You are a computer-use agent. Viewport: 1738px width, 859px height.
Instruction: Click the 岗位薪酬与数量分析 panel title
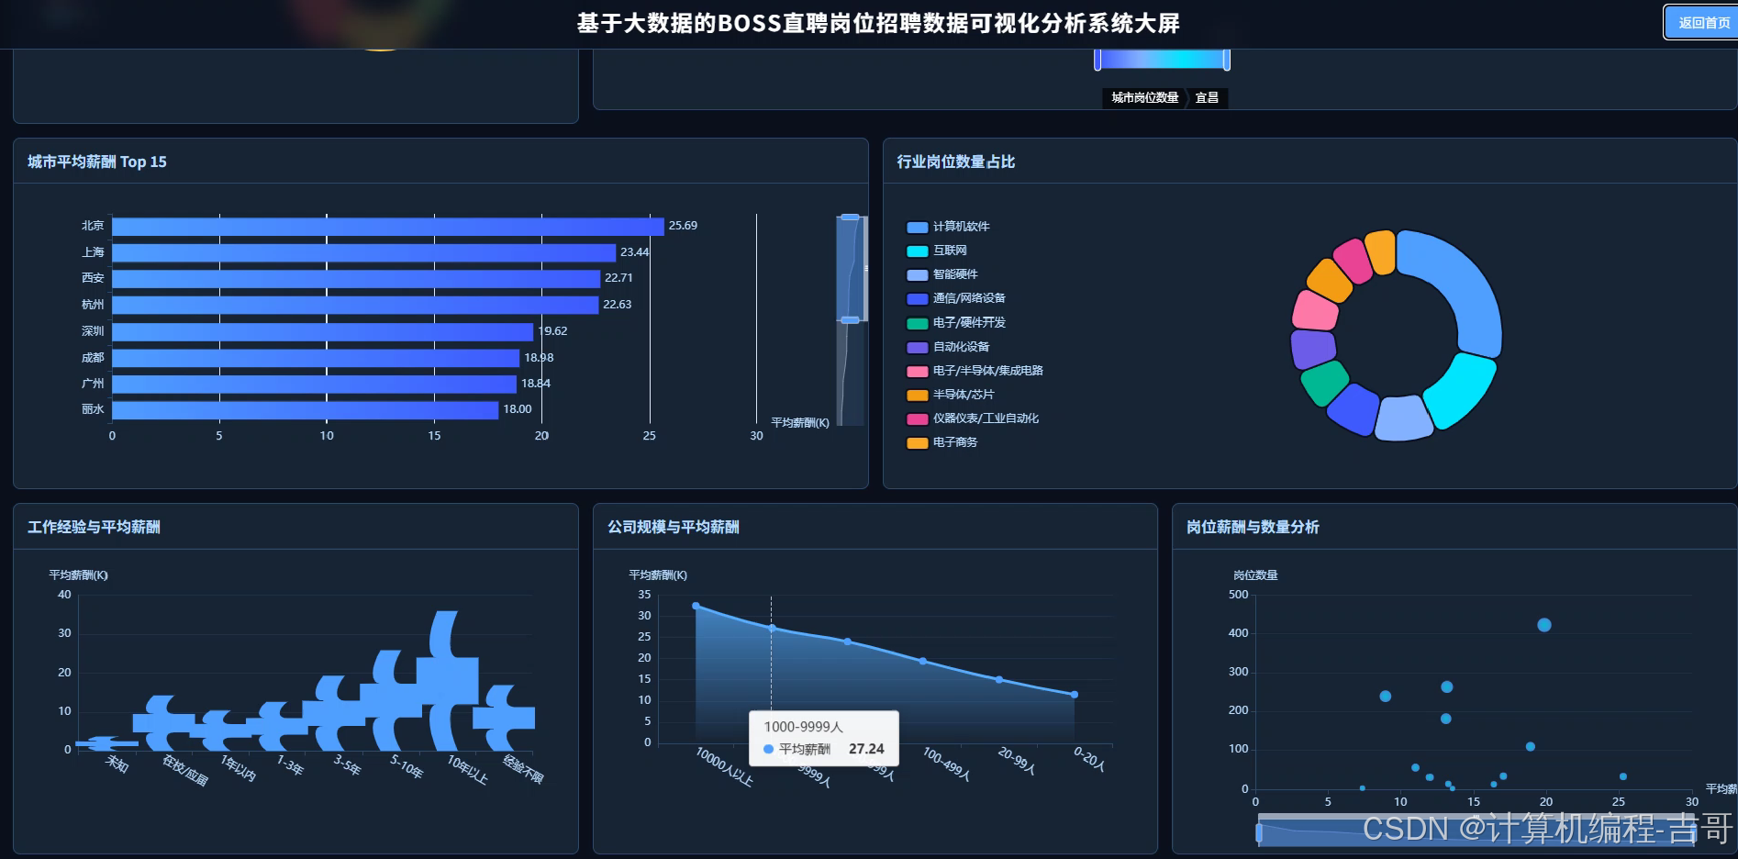tap(1253, 527)
